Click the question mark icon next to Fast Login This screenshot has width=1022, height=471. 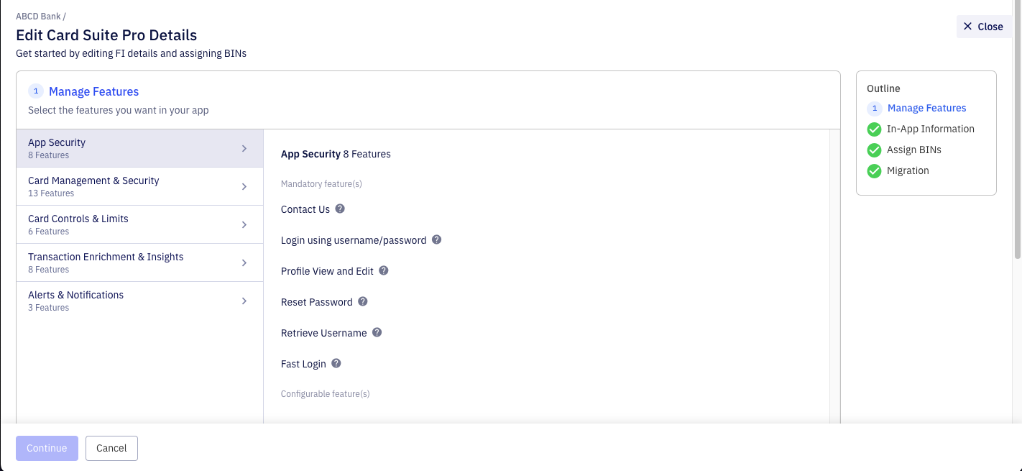[336, 363]
